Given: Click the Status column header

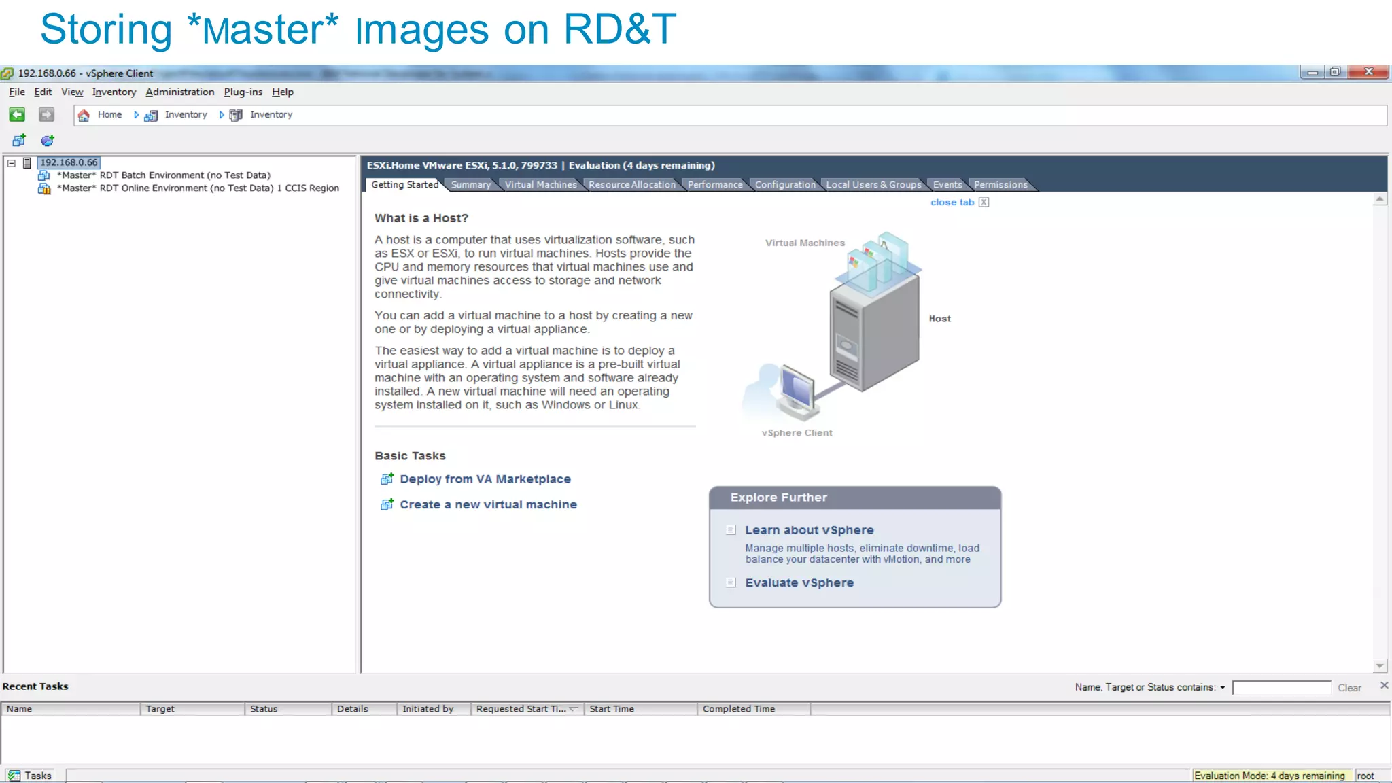Looking at the screenshot, I should 288,709.
